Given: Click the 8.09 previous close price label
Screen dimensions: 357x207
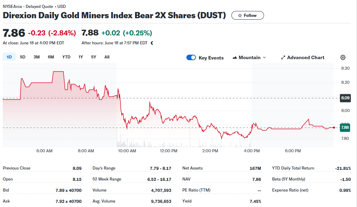Looking at the screenshot, I should (345, 98).
